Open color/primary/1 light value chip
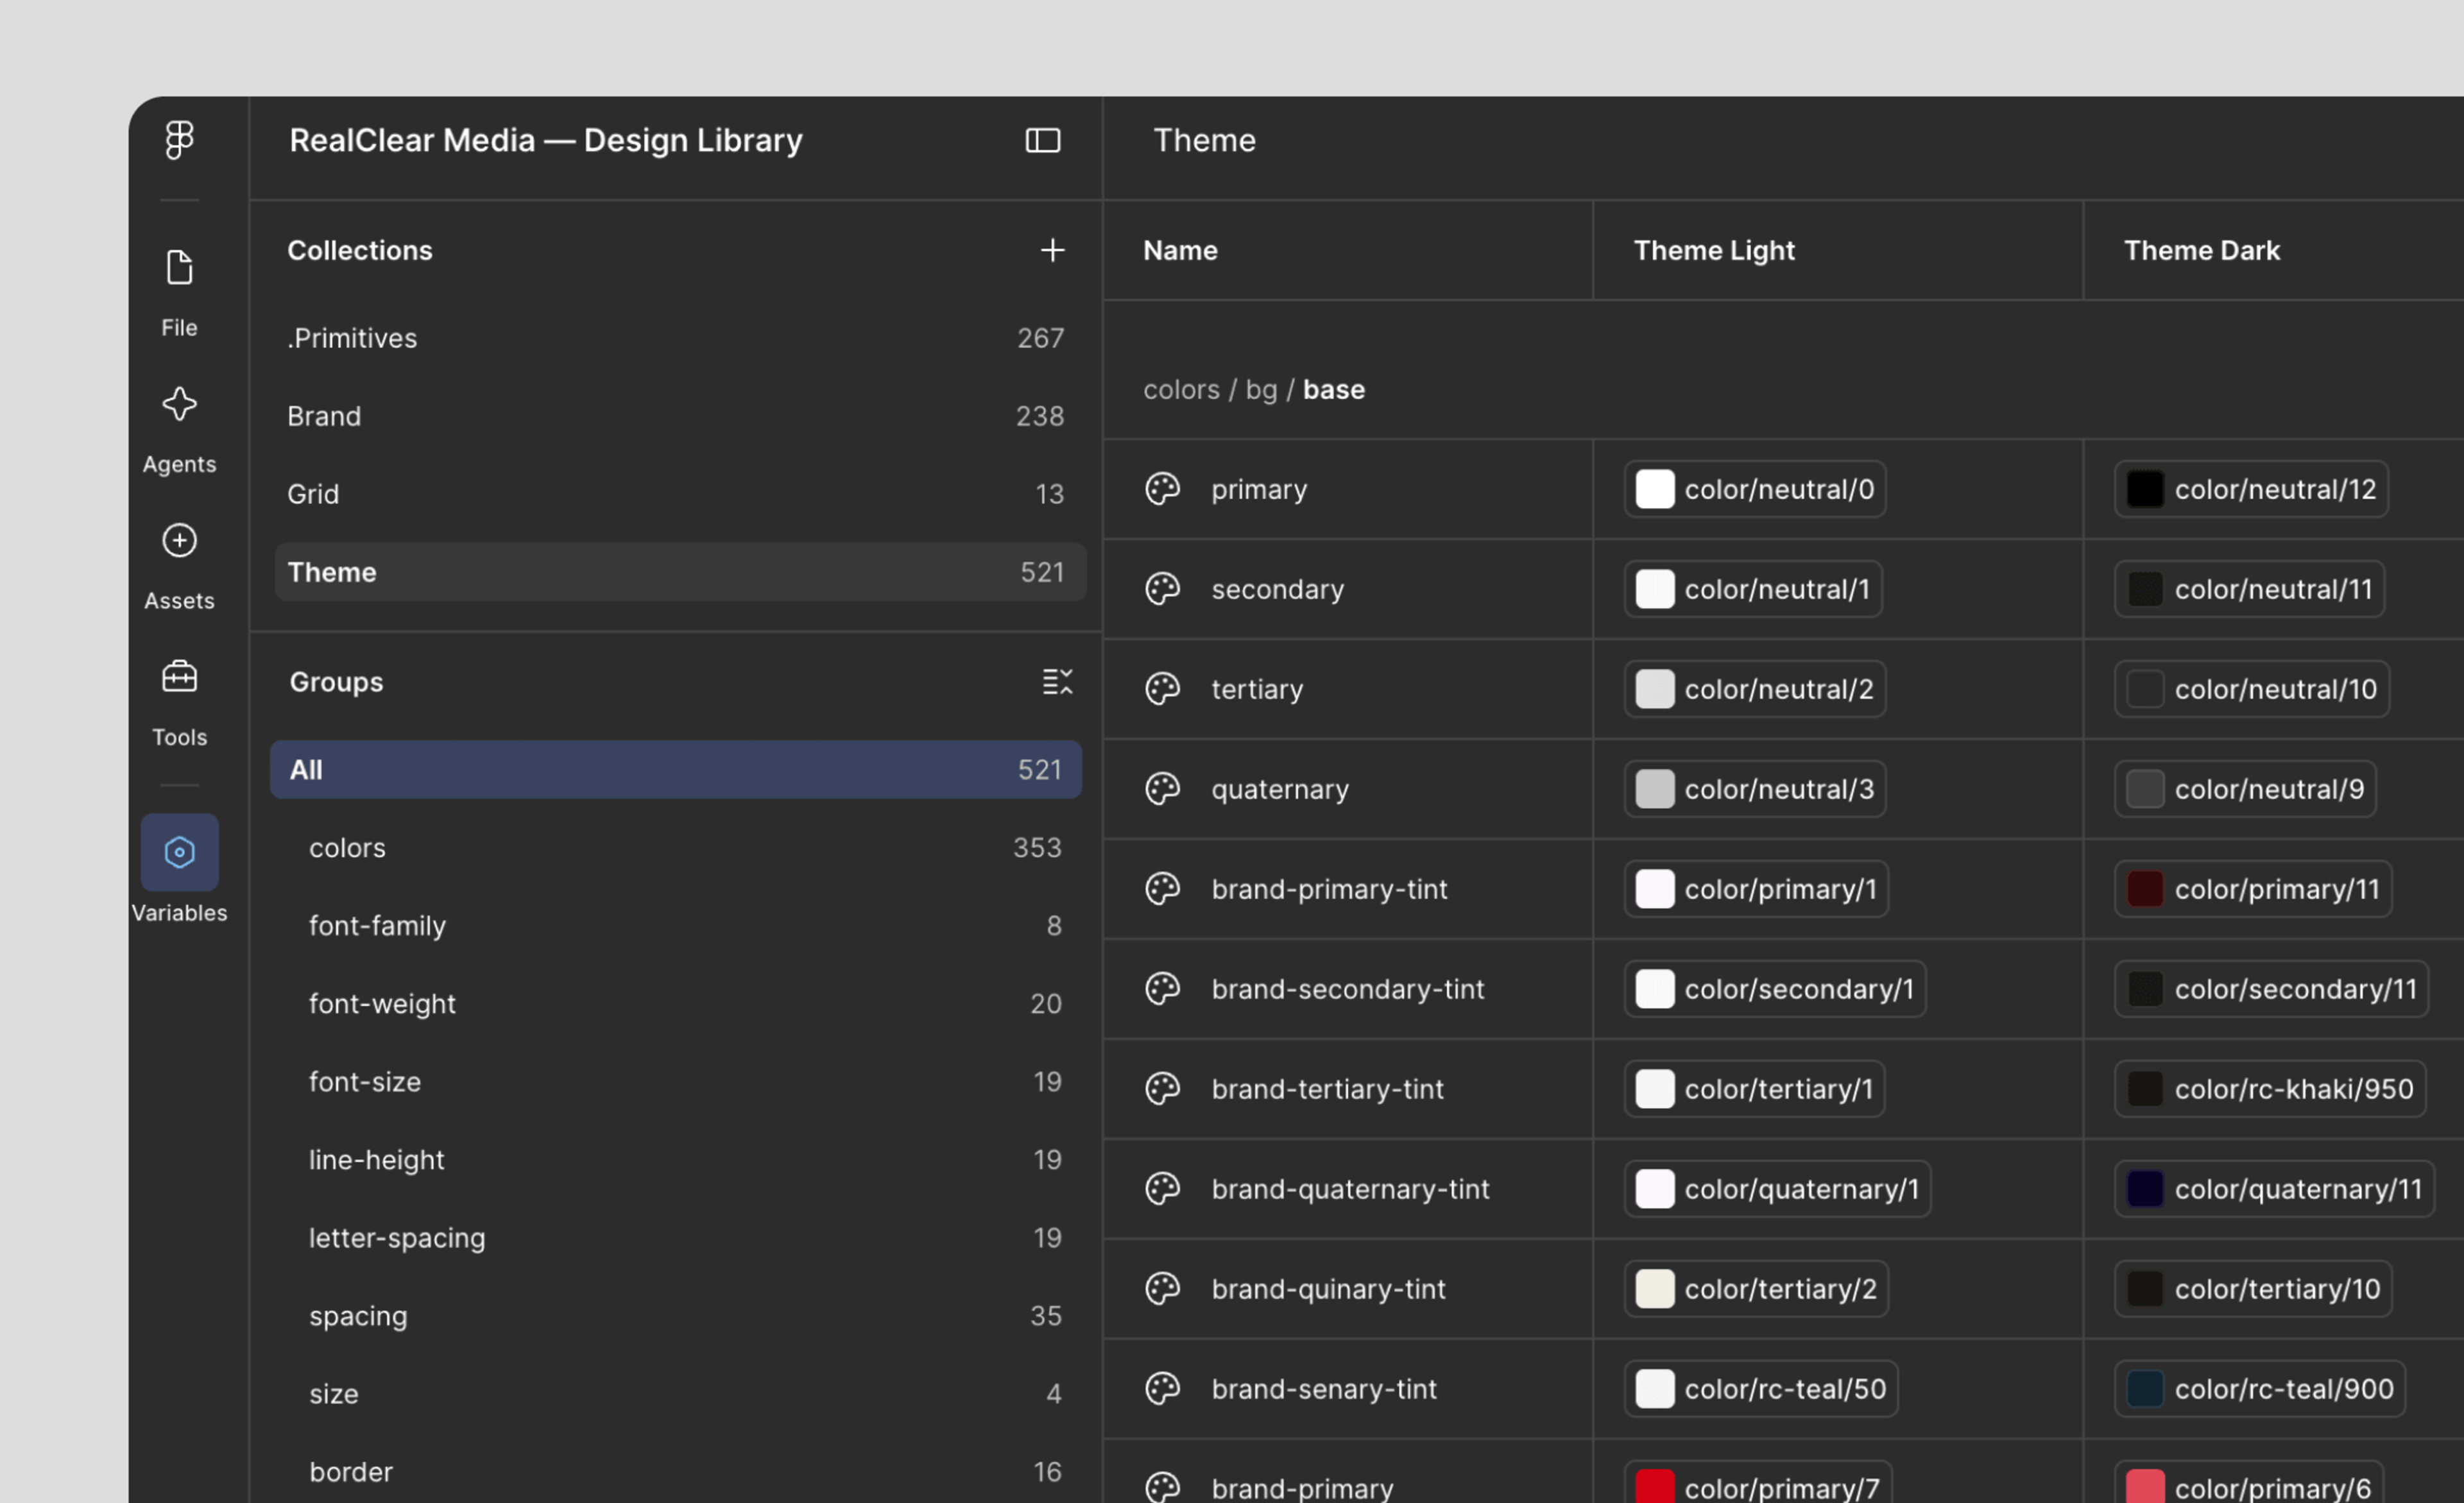2464x1503 pixels. pos(1756,889)
